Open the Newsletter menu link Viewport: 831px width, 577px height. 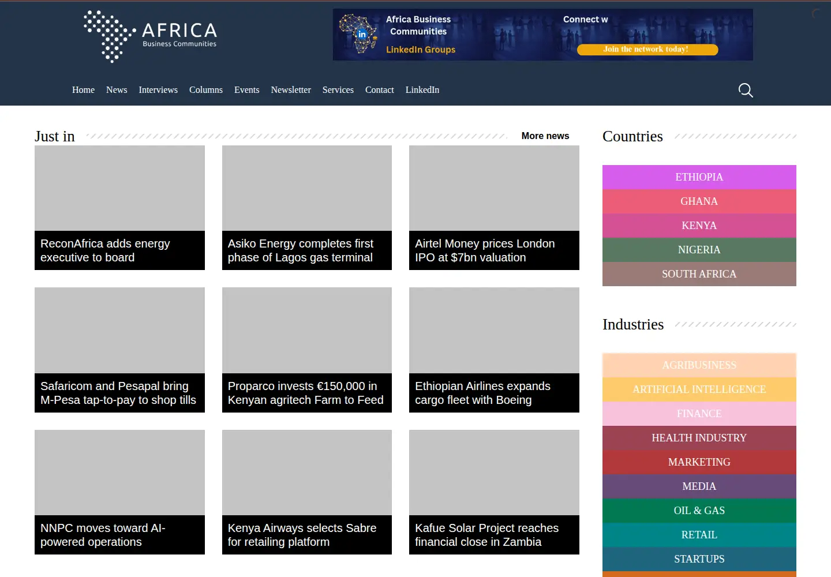(x=291, y=90)
